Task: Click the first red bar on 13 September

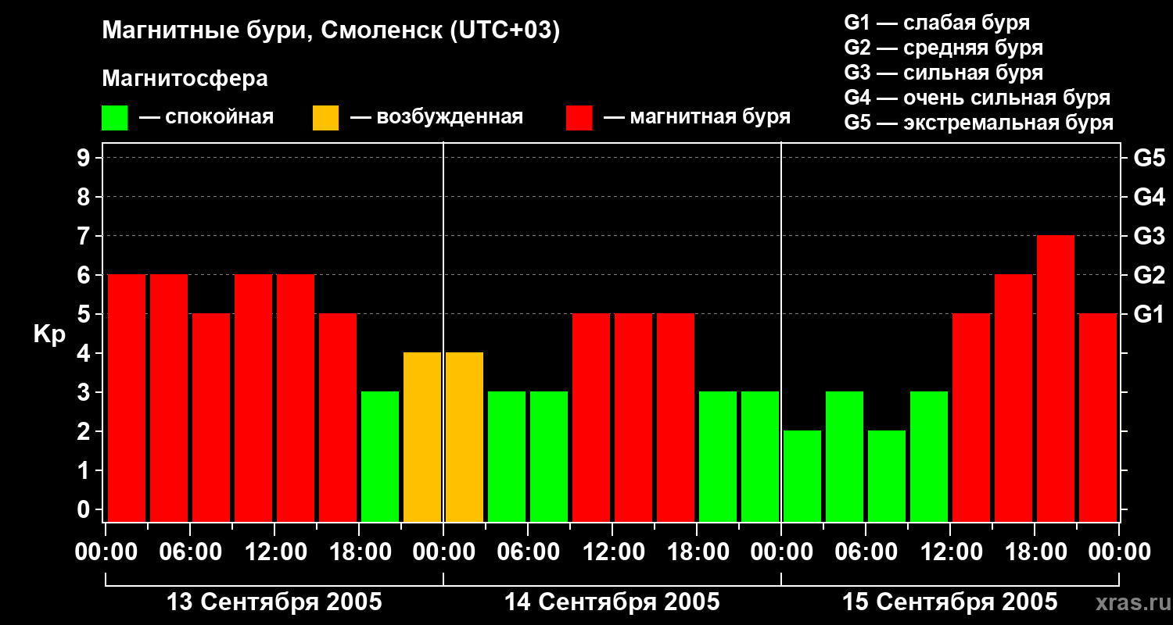Action: click(x=127, y=398)
